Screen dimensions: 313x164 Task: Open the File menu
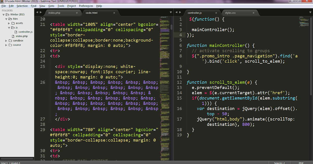click(4, 6)
